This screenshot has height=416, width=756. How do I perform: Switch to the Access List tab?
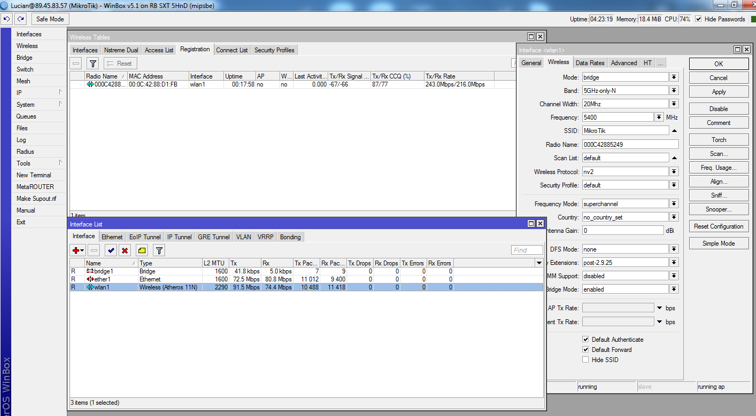pos(159,50)
